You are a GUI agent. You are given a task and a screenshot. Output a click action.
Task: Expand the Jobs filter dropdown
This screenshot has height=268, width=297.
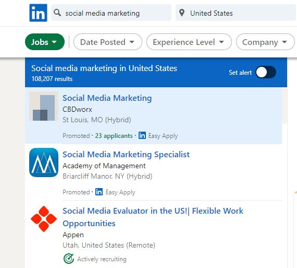(45, 42)
